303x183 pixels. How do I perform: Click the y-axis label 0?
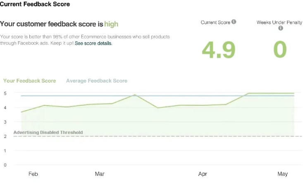pyautogui.click(x=5, y=165)
